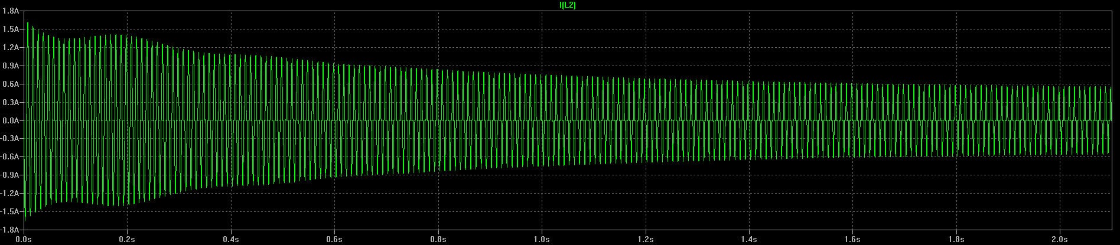
Task: Click the 2.0s time axis label
Action: [x=1060, y=240]
